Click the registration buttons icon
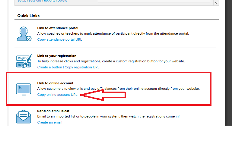Image resolution: width=232 pixels, height=141 pixels. click(x=24, y=61)
